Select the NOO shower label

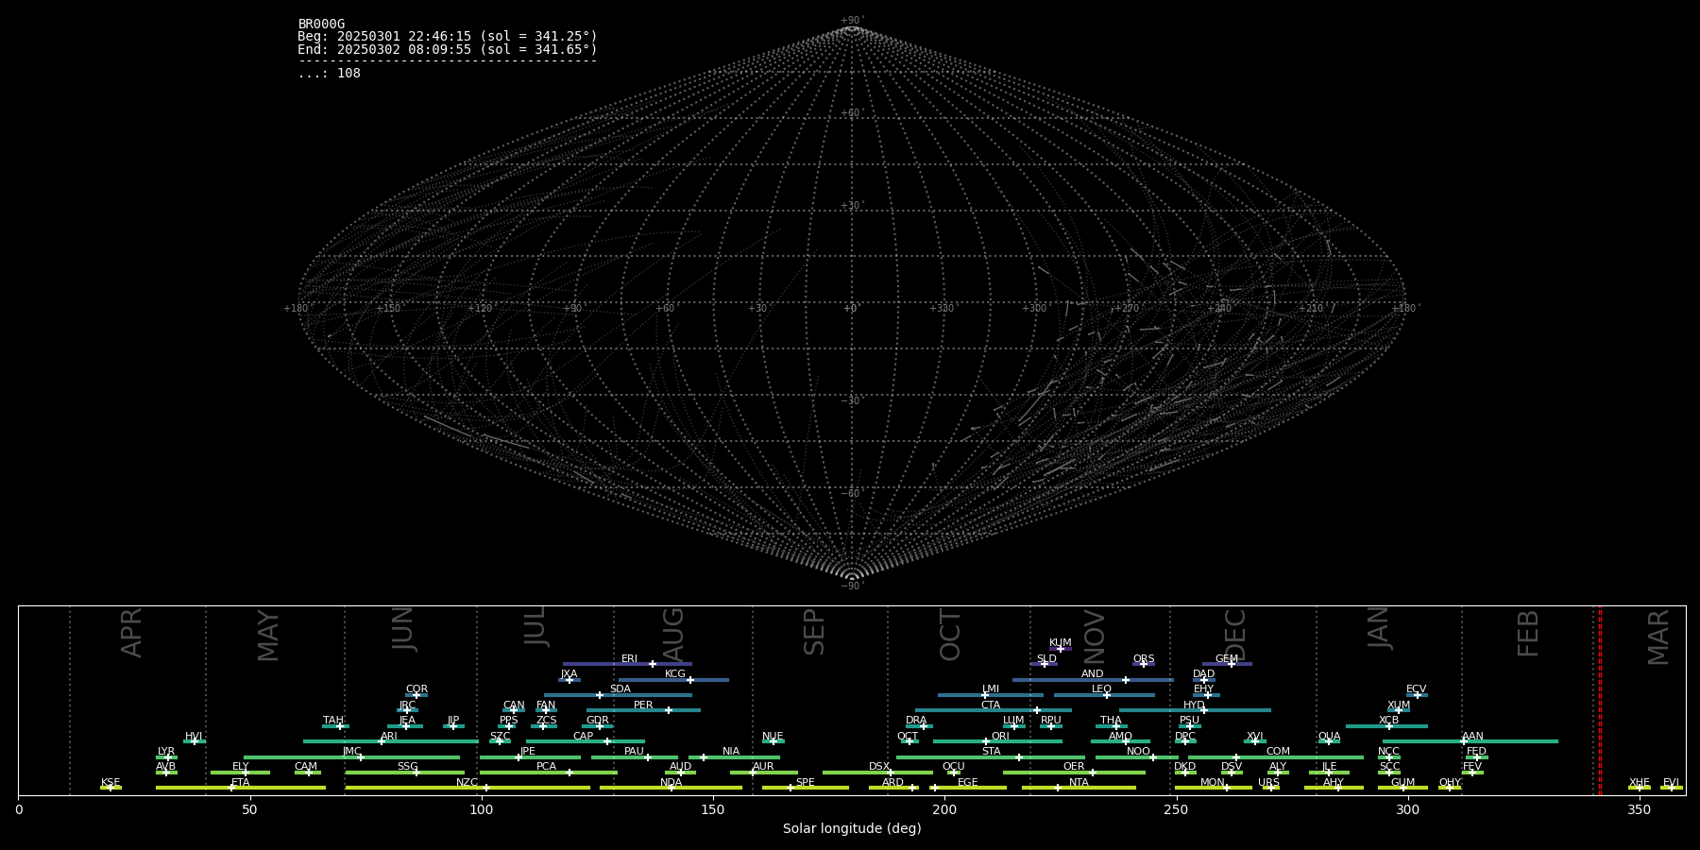pyautogui.click(x=1139, y=752)
